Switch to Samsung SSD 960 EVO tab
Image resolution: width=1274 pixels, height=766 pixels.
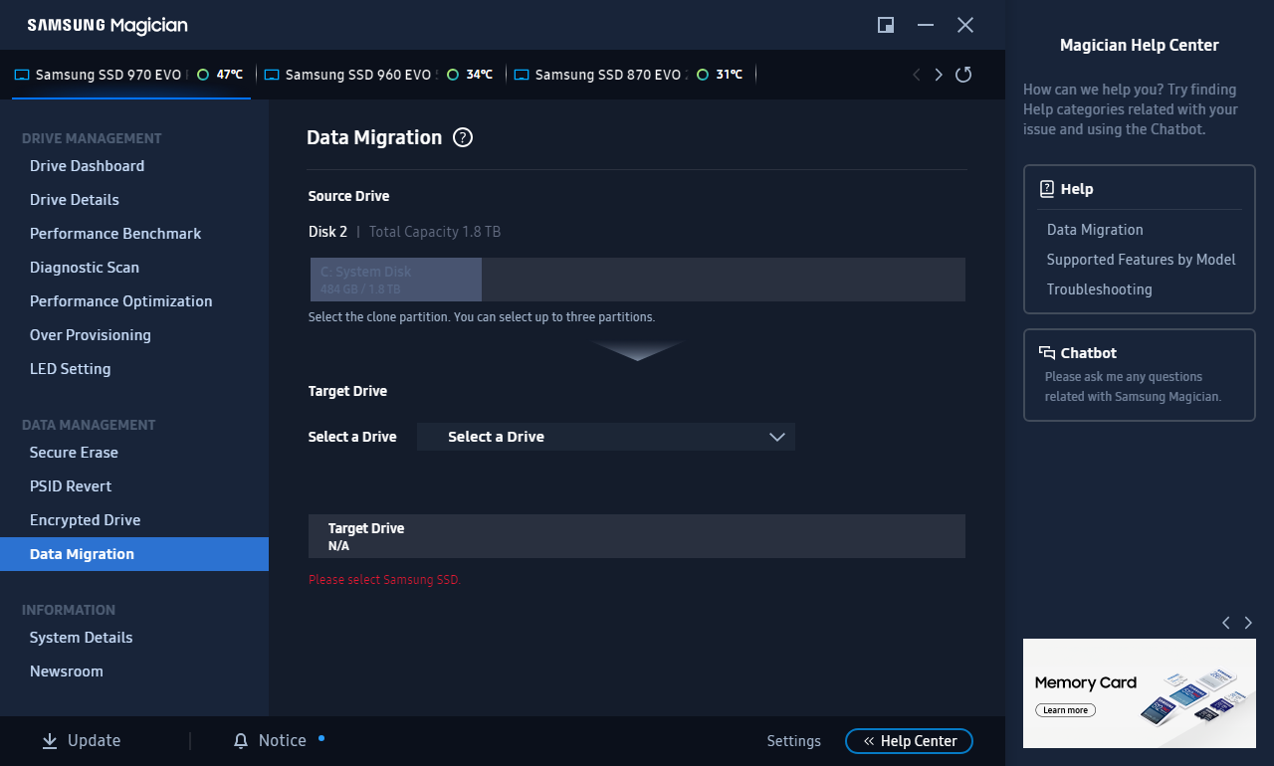381,75
